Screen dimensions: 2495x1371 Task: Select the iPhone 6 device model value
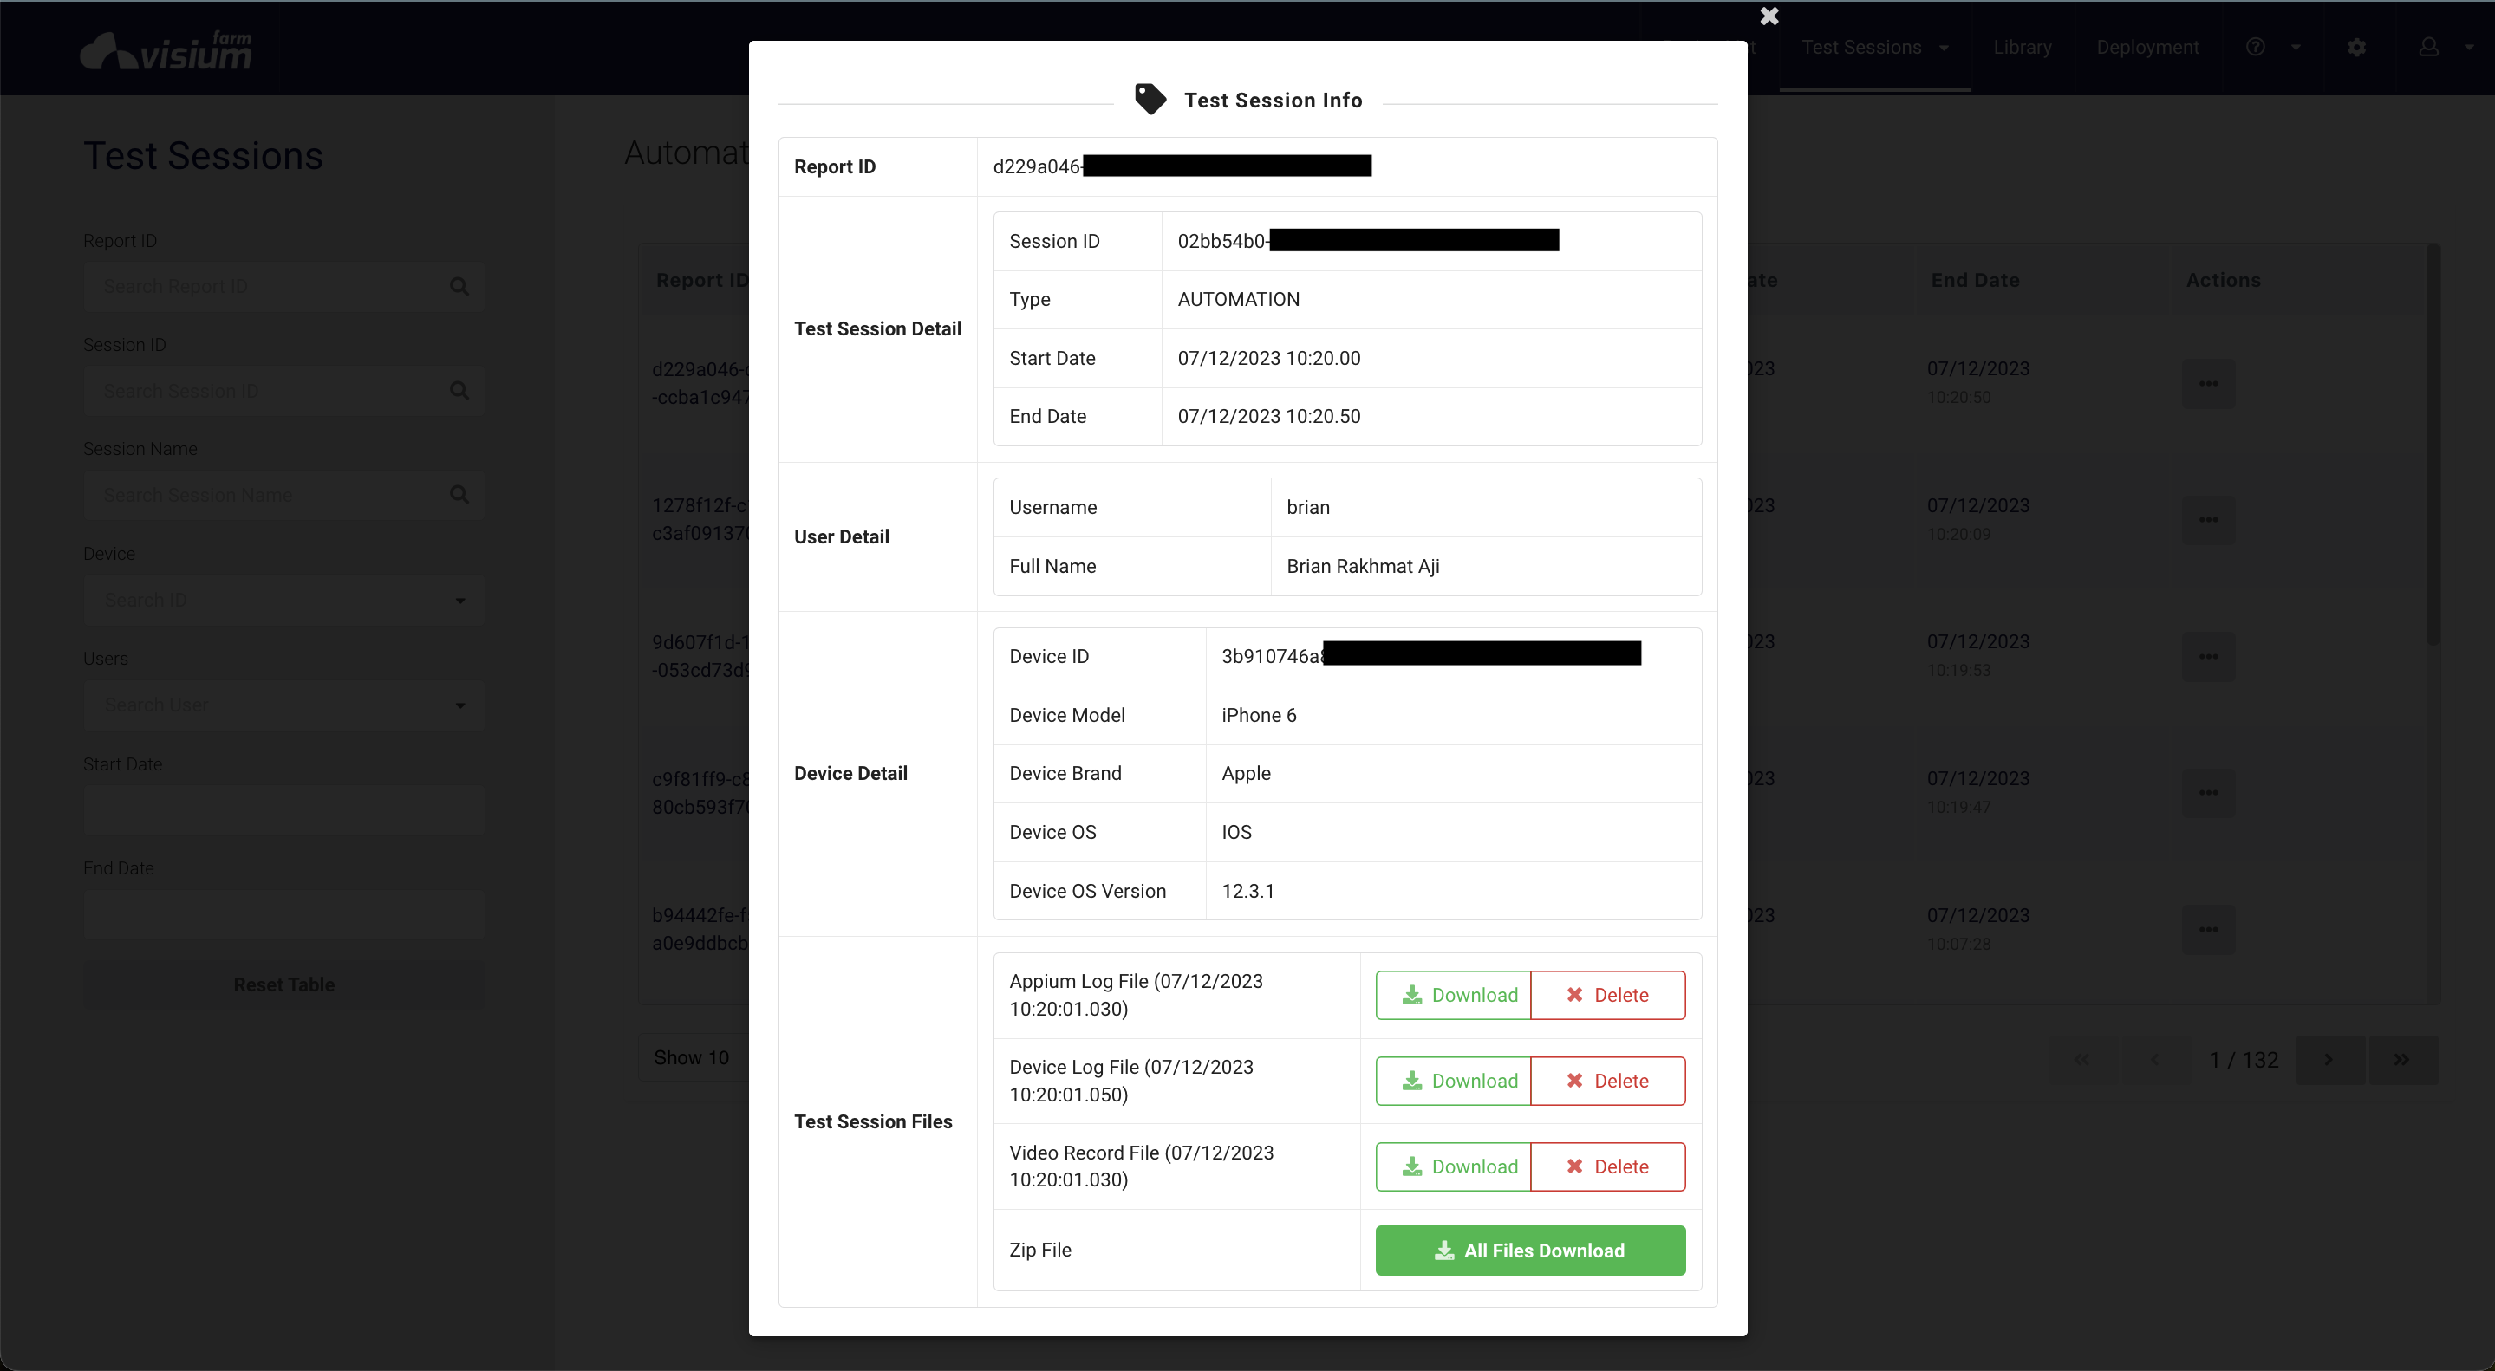pyautogui.click(x=1259, y=715)
